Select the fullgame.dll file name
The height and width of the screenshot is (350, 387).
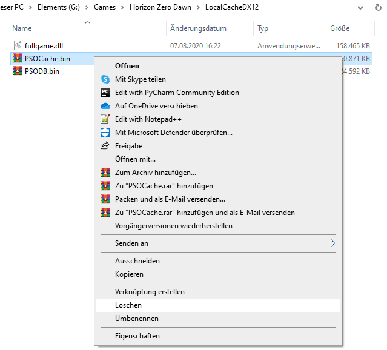click(44, 46)
